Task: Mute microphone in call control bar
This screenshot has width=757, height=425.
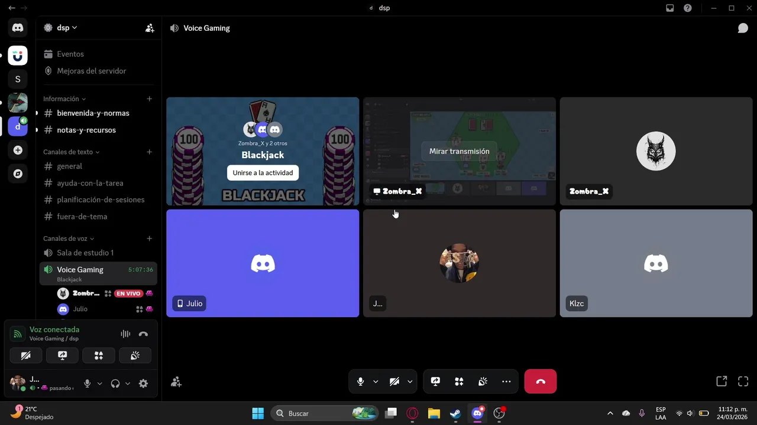Action: (x=360, y=381)
